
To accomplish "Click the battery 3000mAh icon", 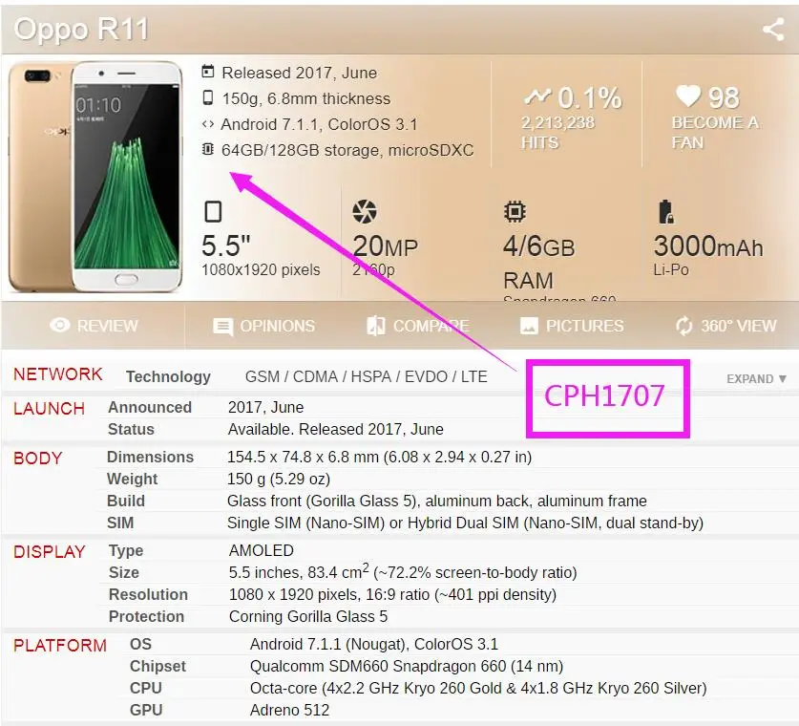I will click(665, 211).
